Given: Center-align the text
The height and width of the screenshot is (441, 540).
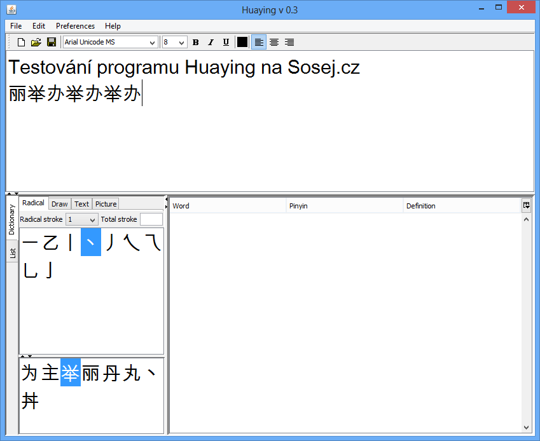Looking at the screenshot, I should click(274, 43).
